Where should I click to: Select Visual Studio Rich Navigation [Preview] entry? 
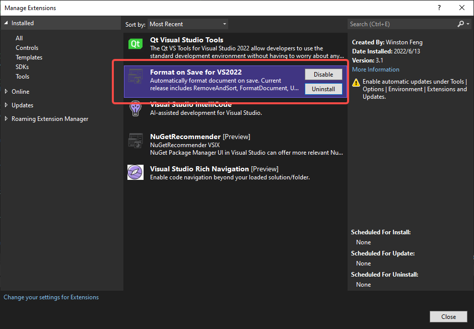[x=235, y=173]
